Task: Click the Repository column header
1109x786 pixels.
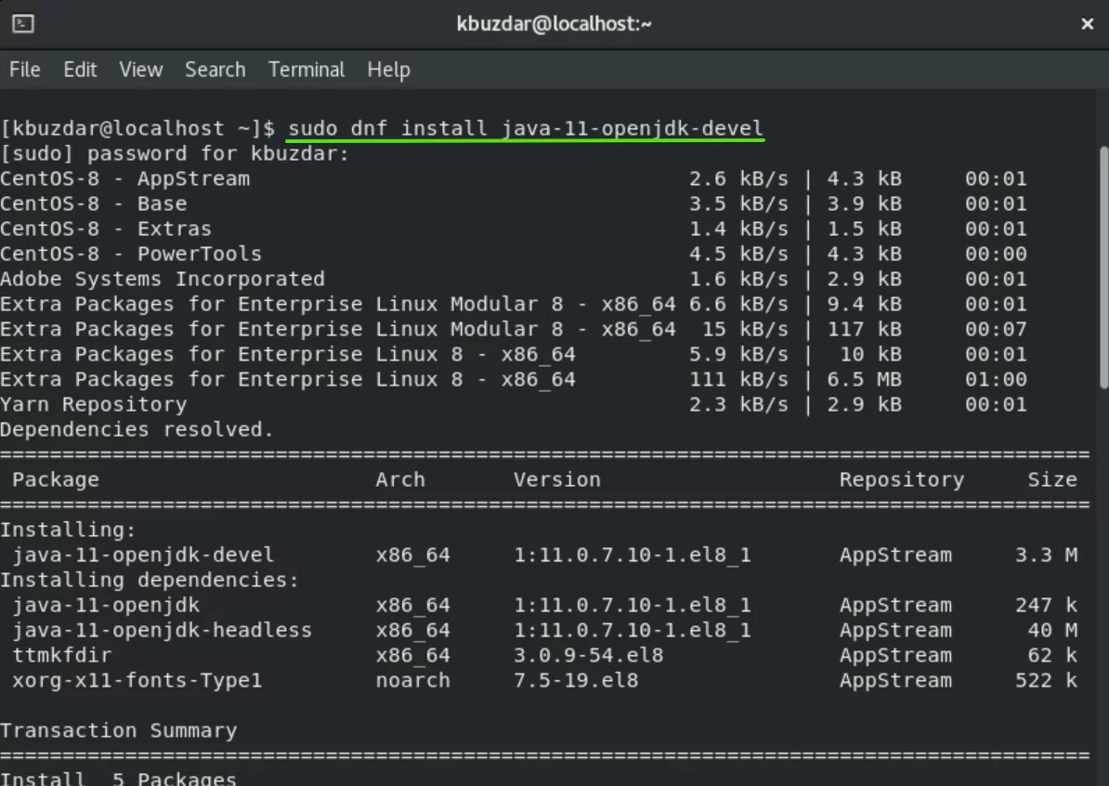Action: [x=902, y=479]
